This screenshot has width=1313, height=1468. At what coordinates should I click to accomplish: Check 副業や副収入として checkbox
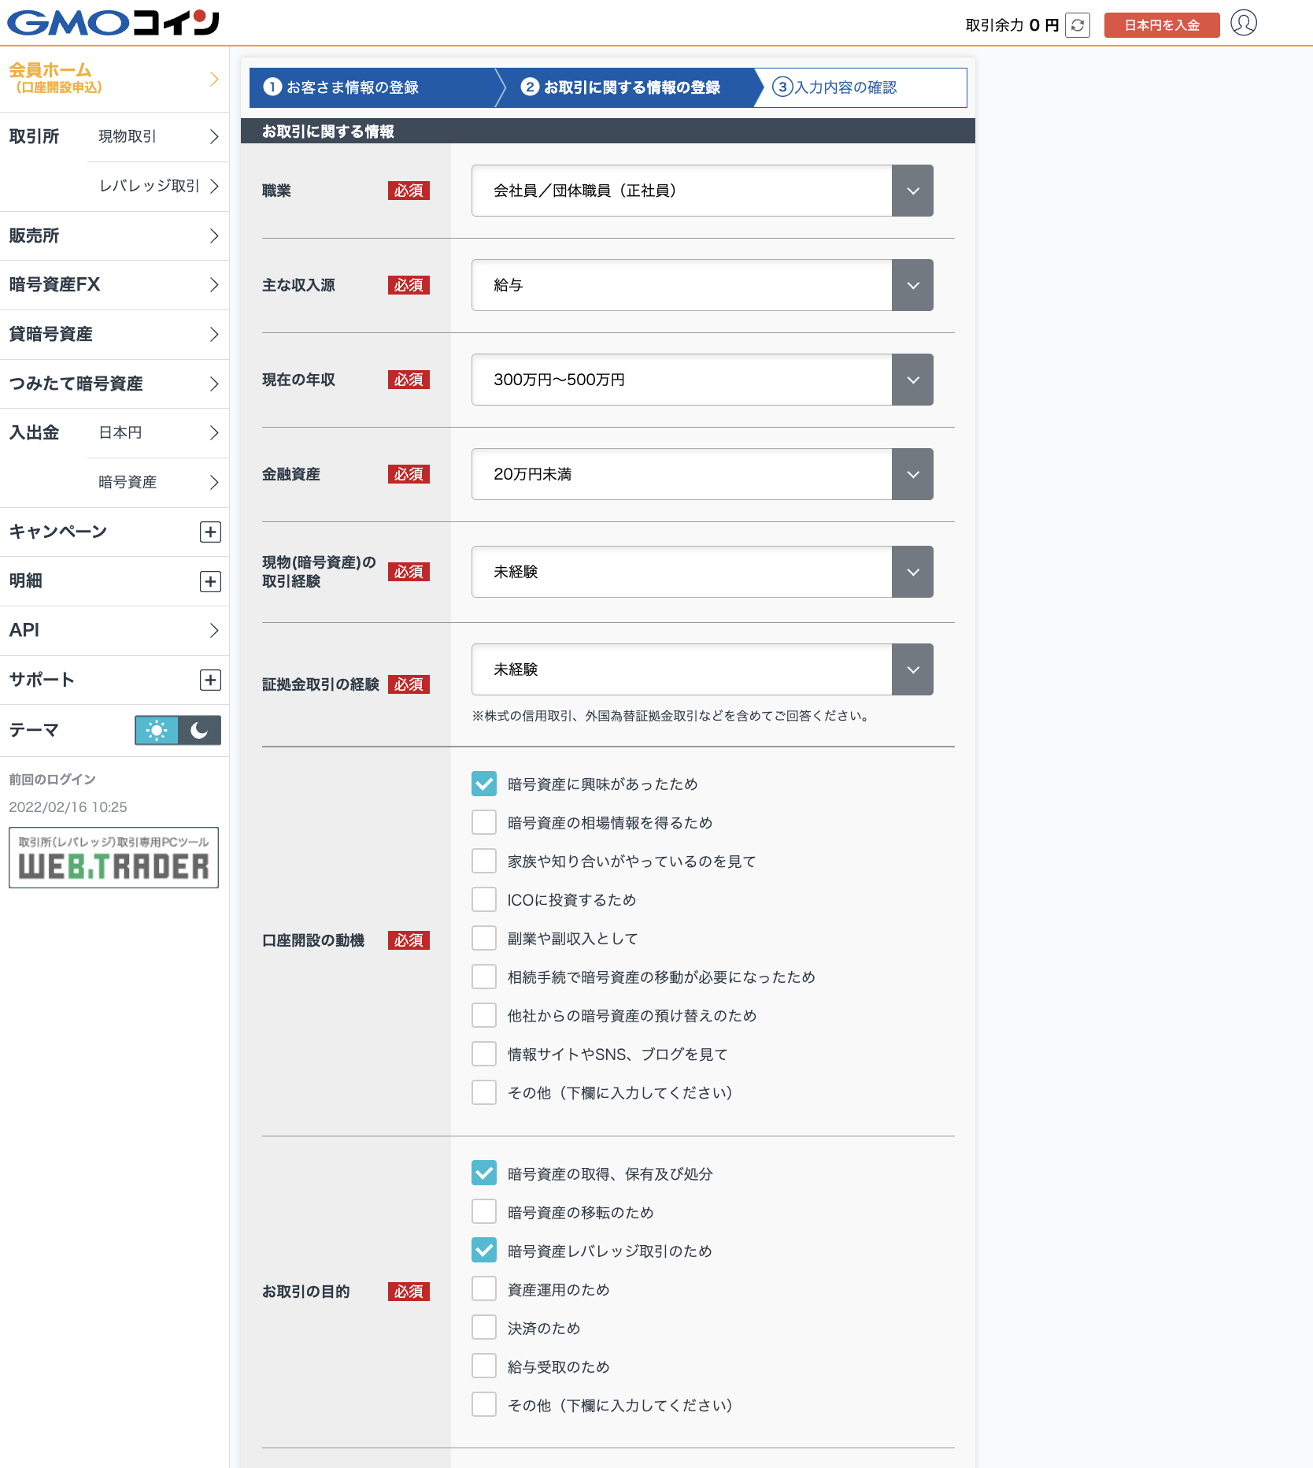[x=484, y=939]
